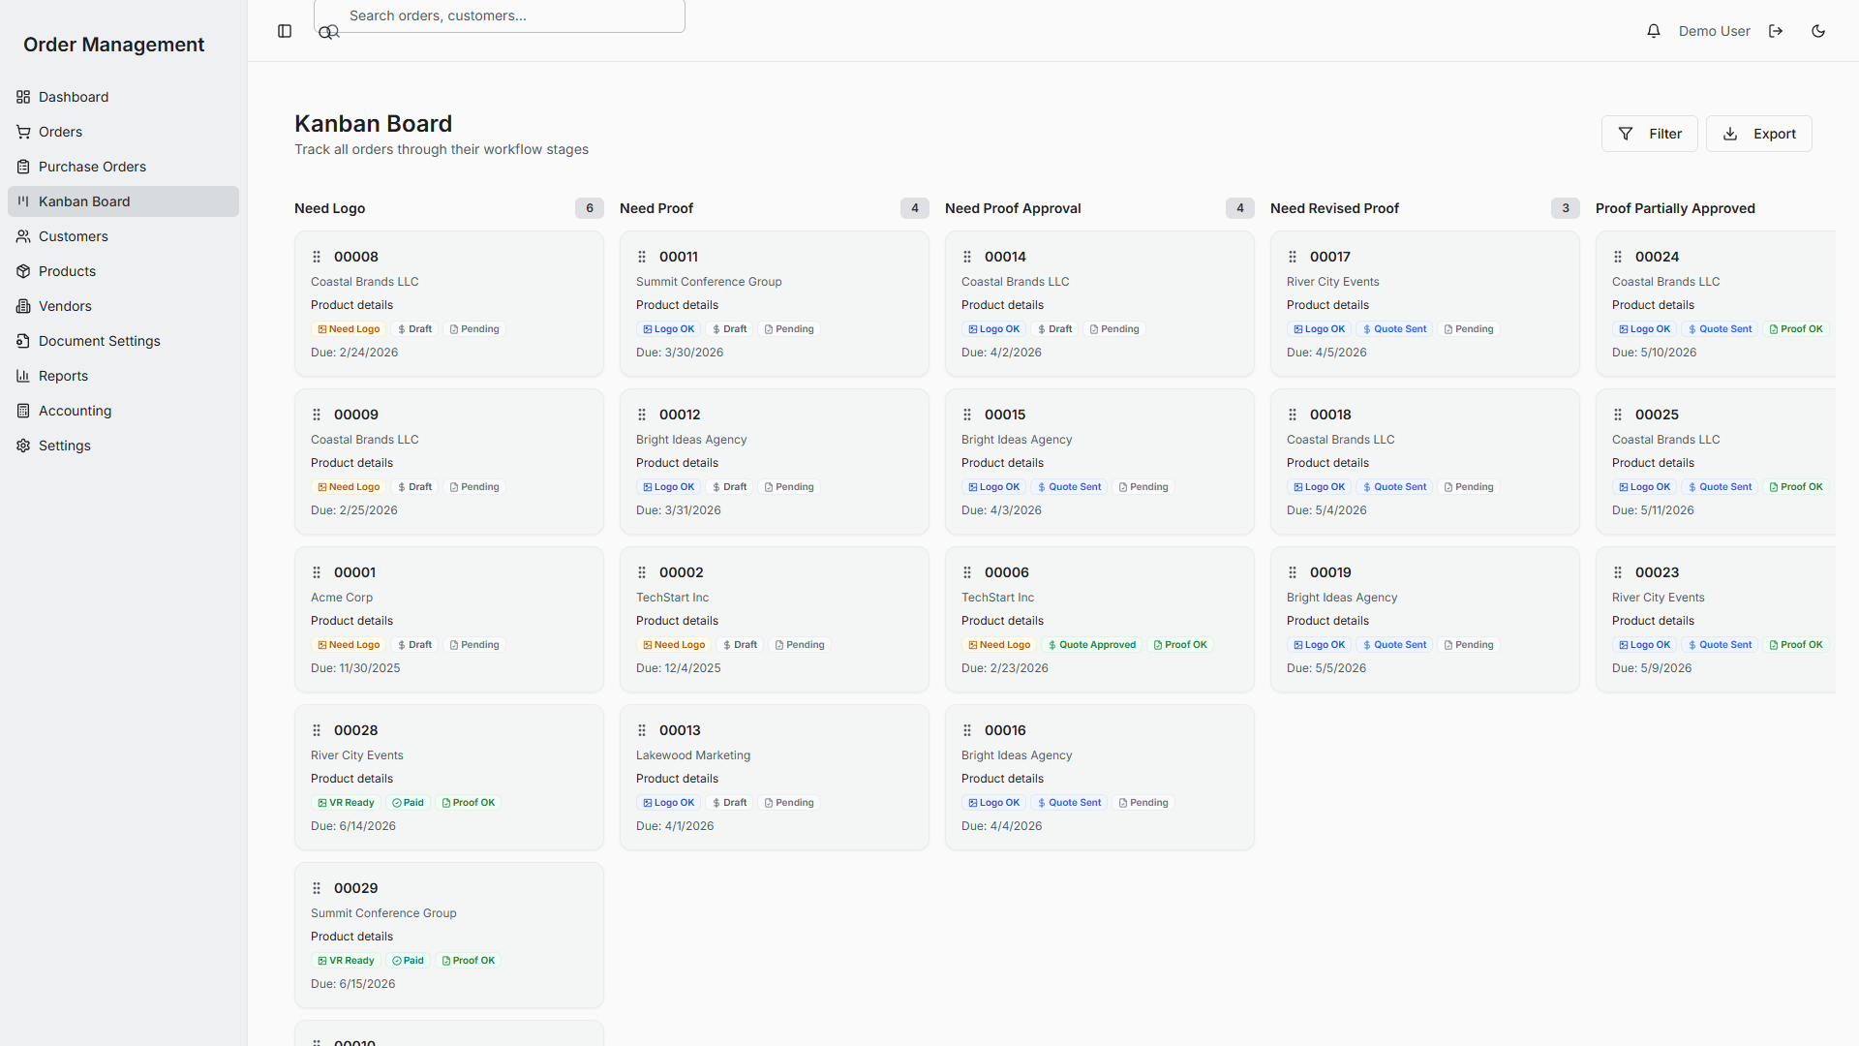Viewport: 1859px width, 1046px height.
Task: Click Pending badge on order 00018
Action: (1469, 487)
